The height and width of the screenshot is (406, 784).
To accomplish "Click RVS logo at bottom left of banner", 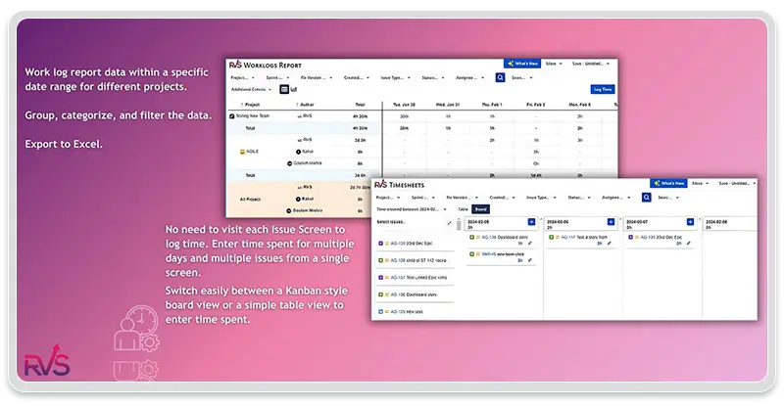I will pyautogui.click(x=47, y=361).
